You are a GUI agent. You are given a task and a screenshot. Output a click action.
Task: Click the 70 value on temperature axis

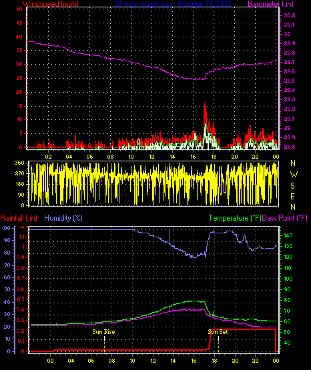click(287, 311)
